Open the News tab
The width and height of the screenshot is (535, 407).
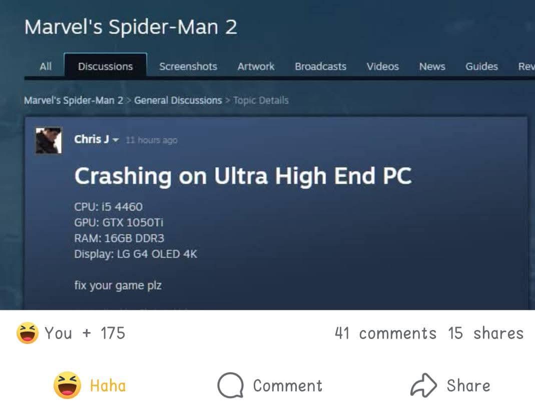[x=432, y=66]
